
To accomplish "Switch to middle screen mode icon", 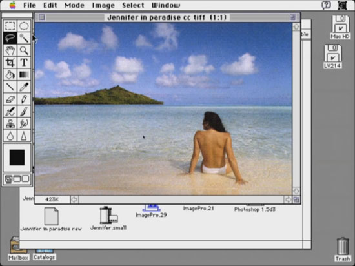I will 17,179.
